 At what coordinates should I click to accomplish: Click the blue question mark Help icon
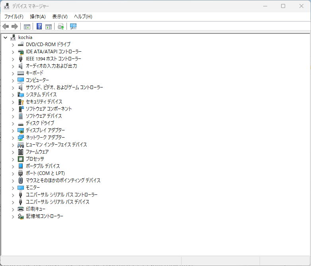[x=39, y=26]
